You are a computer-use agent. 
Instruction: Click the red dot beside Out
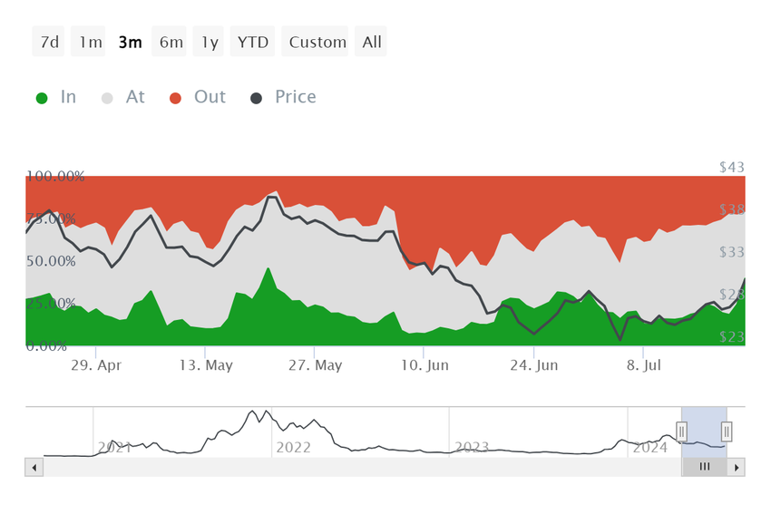(176, 98)
